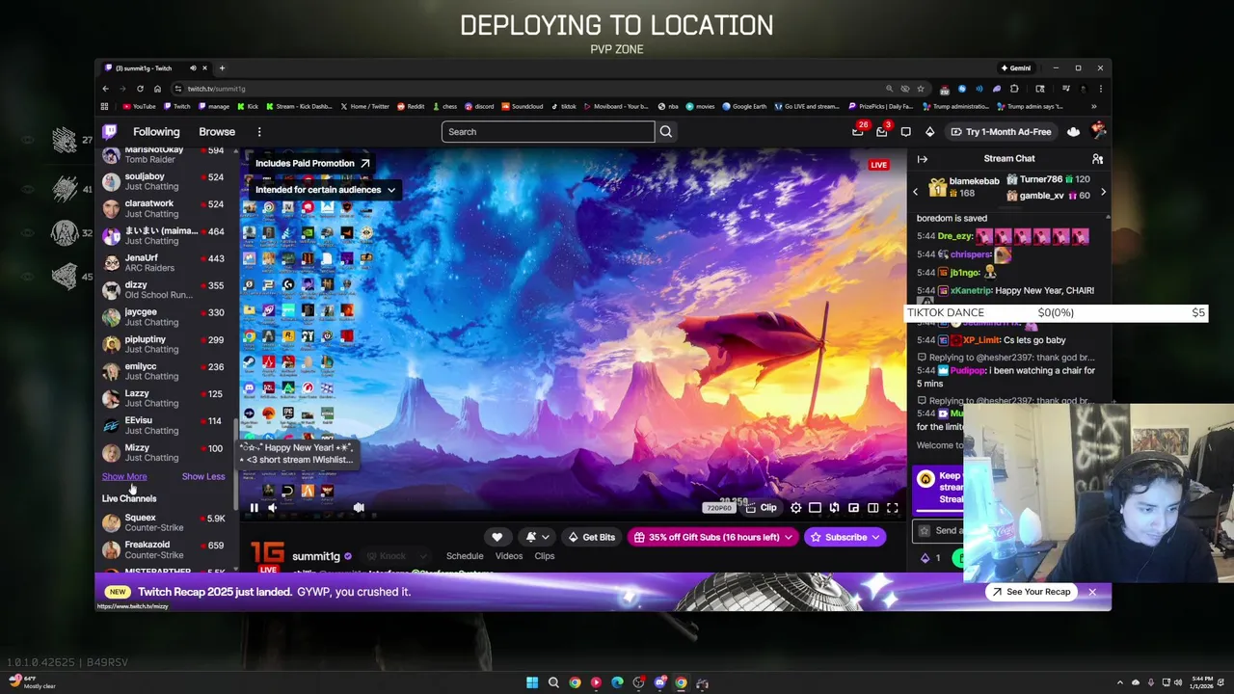Open player settings gear
Image resolution: width=1234 pixels, height=694 pixels.
coord(795,508)
